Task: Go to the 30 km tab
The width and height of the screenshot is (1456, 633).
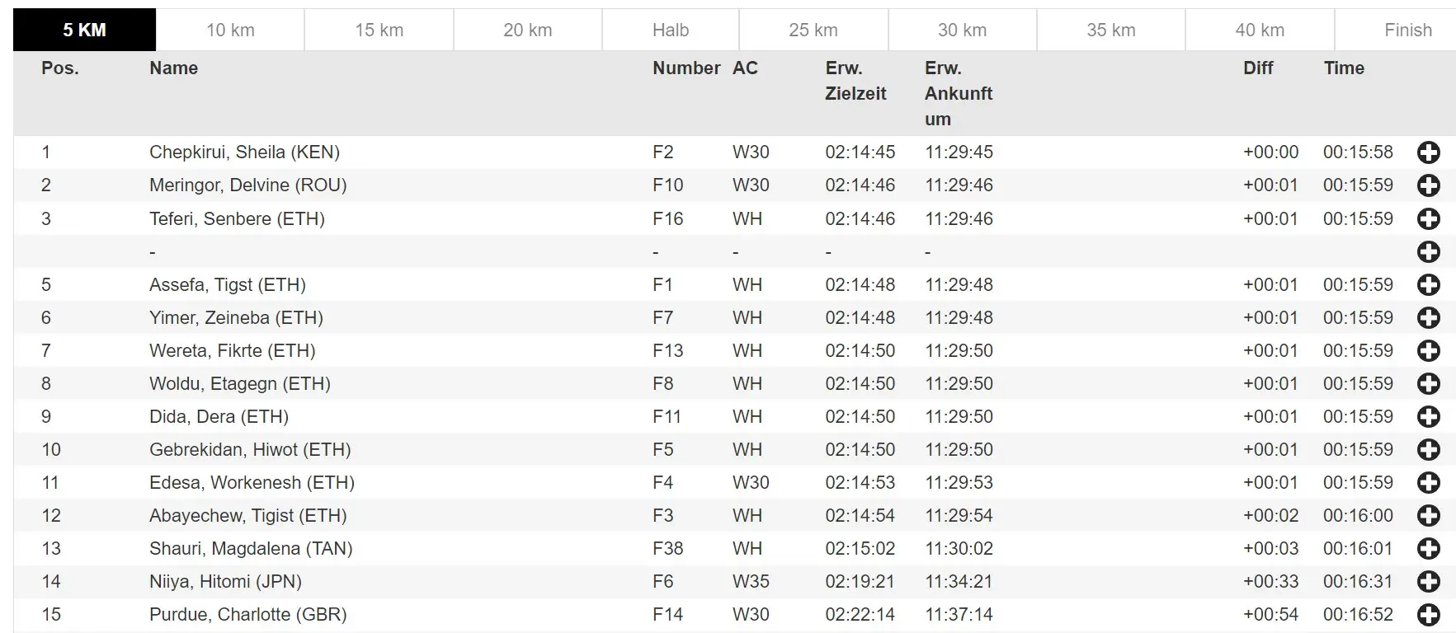Action: coord(962,30)
